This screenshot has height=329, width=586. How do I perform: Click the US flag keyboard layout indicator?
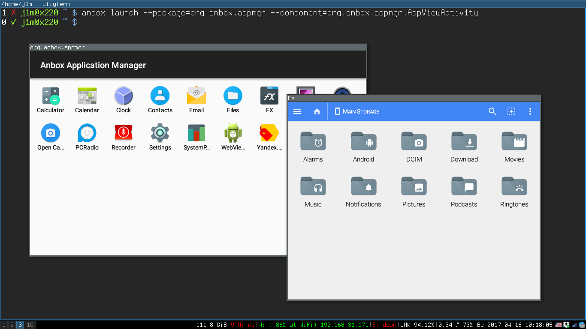(559, 325)
